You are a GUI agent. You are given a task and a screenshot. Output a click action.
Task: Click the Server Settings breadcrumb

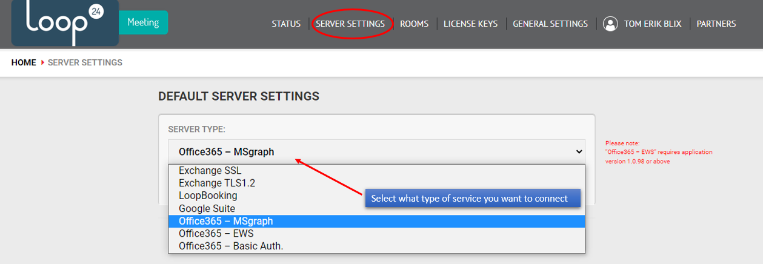(85, 62)
